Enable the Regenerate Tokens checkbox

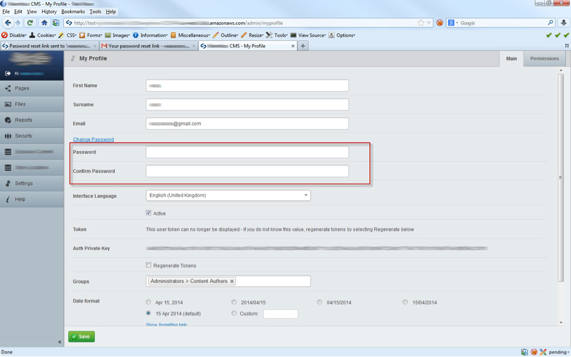[x=148, y=265]
